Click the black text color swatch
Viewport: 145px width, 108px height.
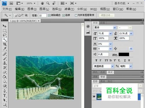pyautogui.click(x=124, y=55)
